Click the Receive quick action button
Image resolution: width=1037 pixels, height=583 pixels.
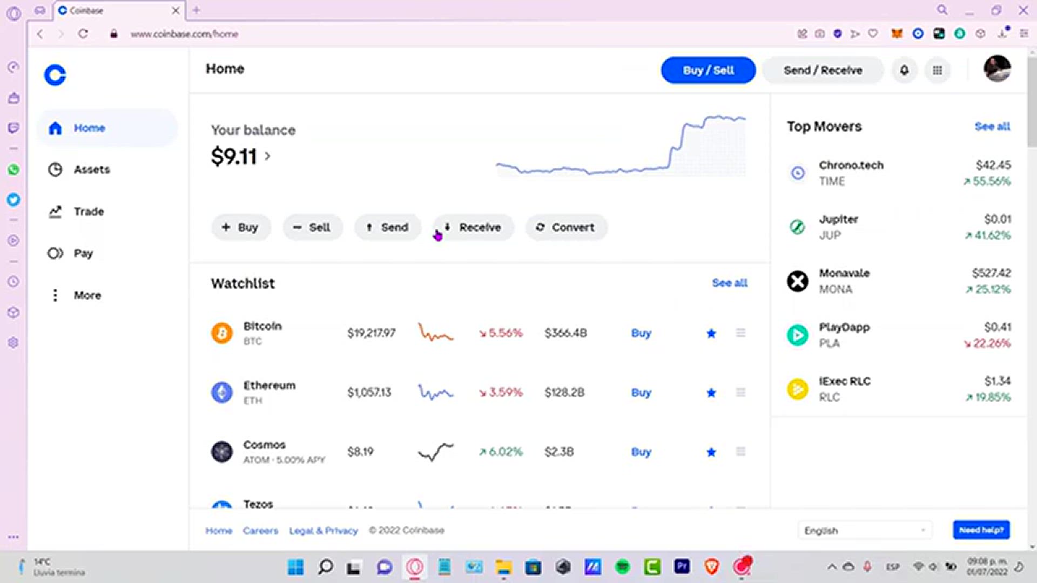coord(474,227)
